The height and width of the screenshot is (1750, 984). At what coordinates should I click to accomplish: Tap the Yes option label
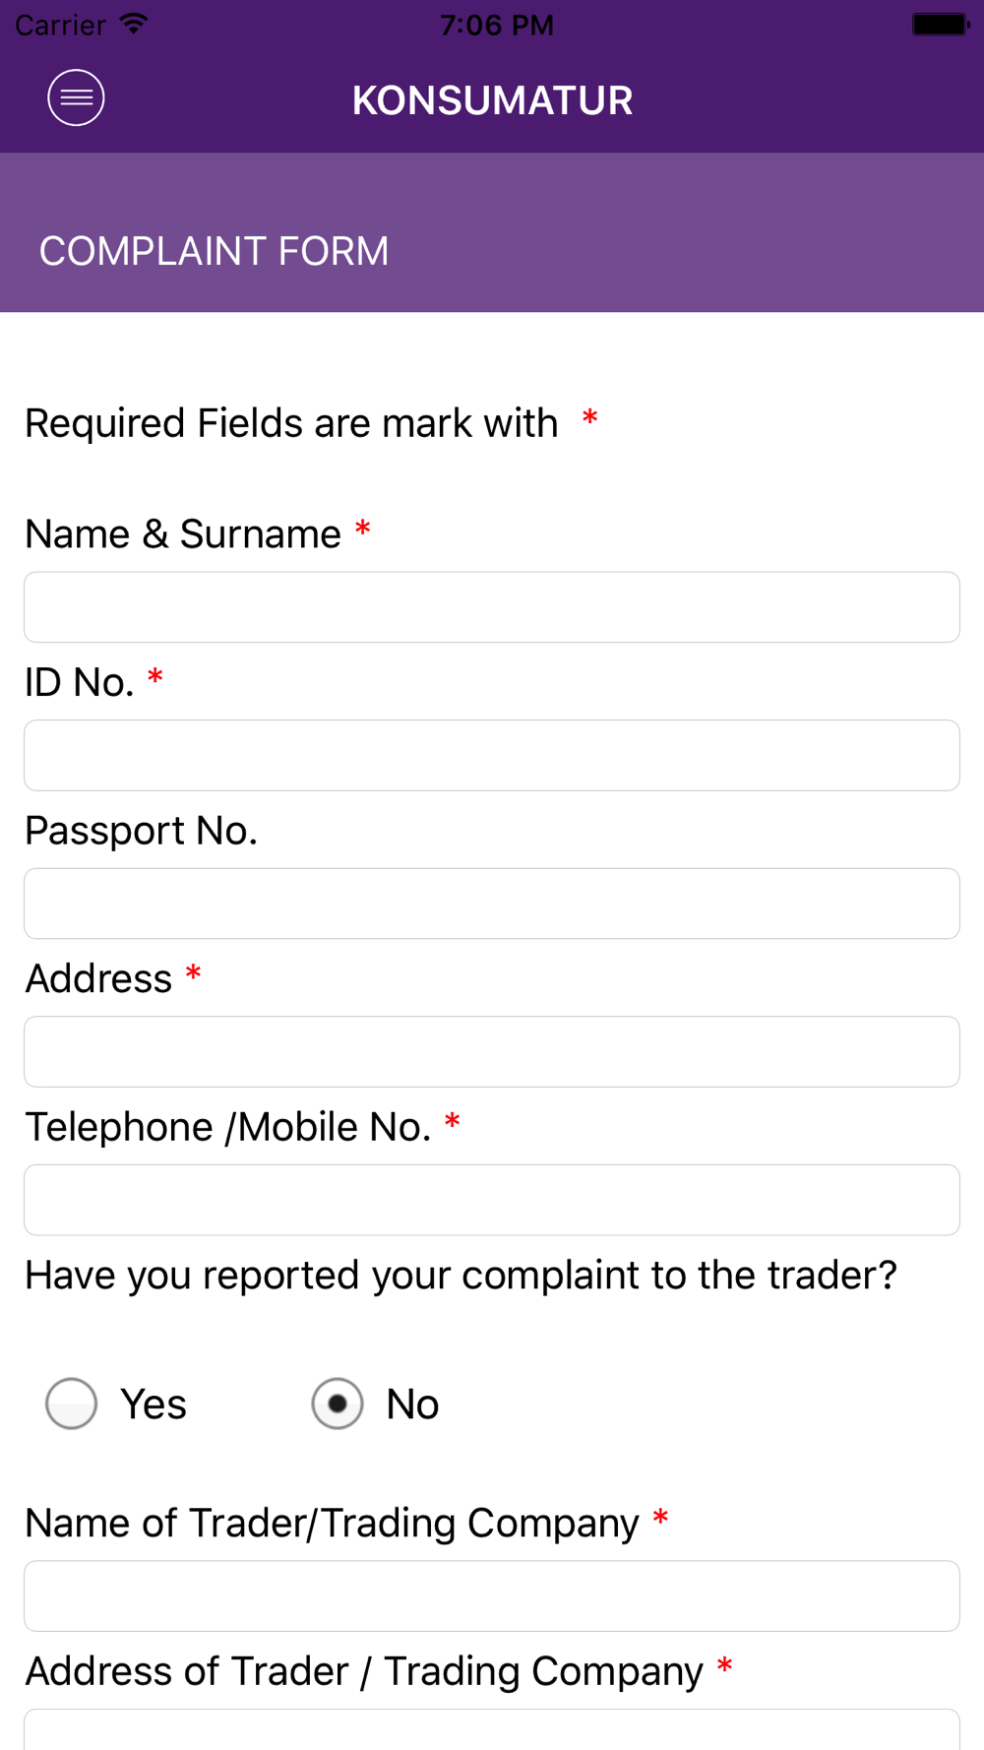point(154,1405)
